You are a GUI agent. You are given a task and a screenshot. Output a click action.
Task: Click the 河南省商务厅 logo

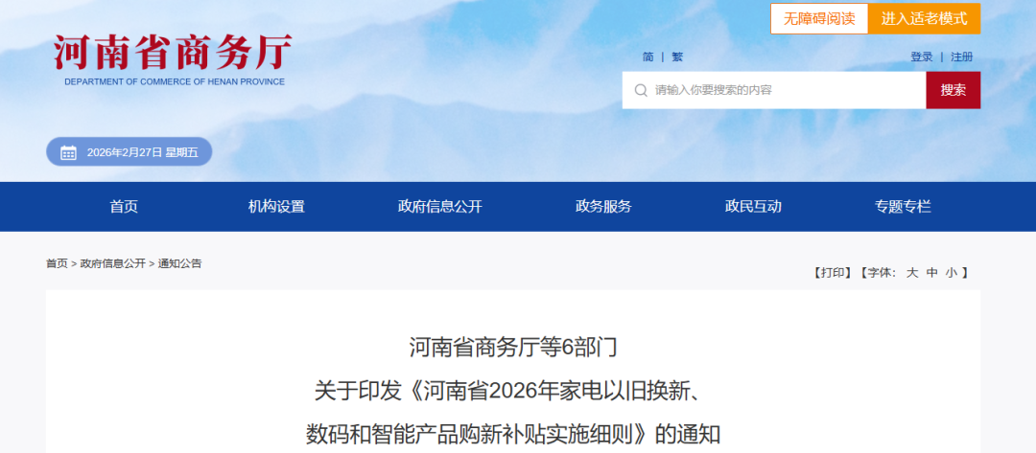(173, 60)
